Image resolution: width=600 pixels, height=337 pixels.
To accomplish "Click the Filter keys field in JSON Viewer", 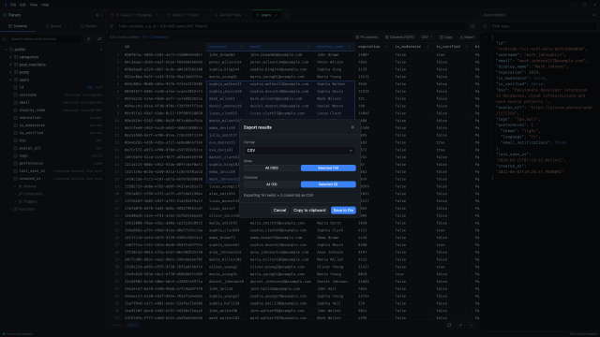I will (x=543, y=26).
